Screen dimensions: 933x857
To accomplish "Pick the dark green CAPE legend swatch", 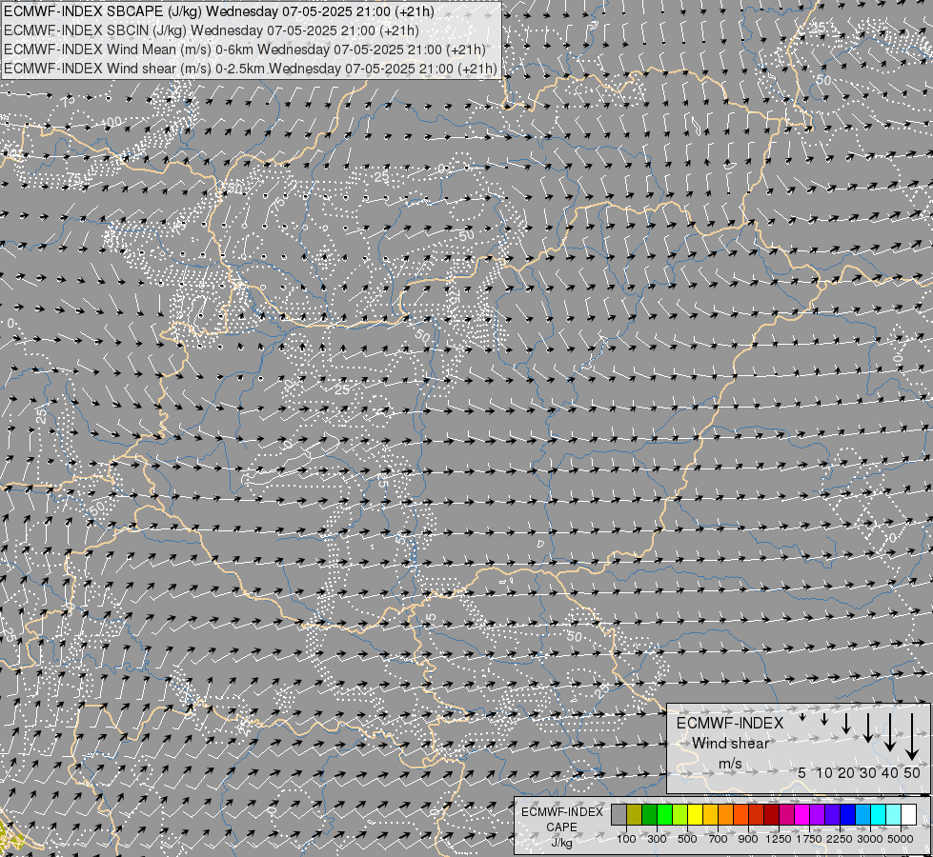I will [x=650, y=814].
